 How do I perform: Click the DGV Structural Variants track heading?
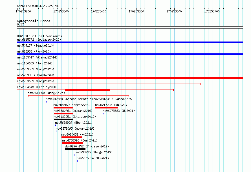[x=39, y=36]
